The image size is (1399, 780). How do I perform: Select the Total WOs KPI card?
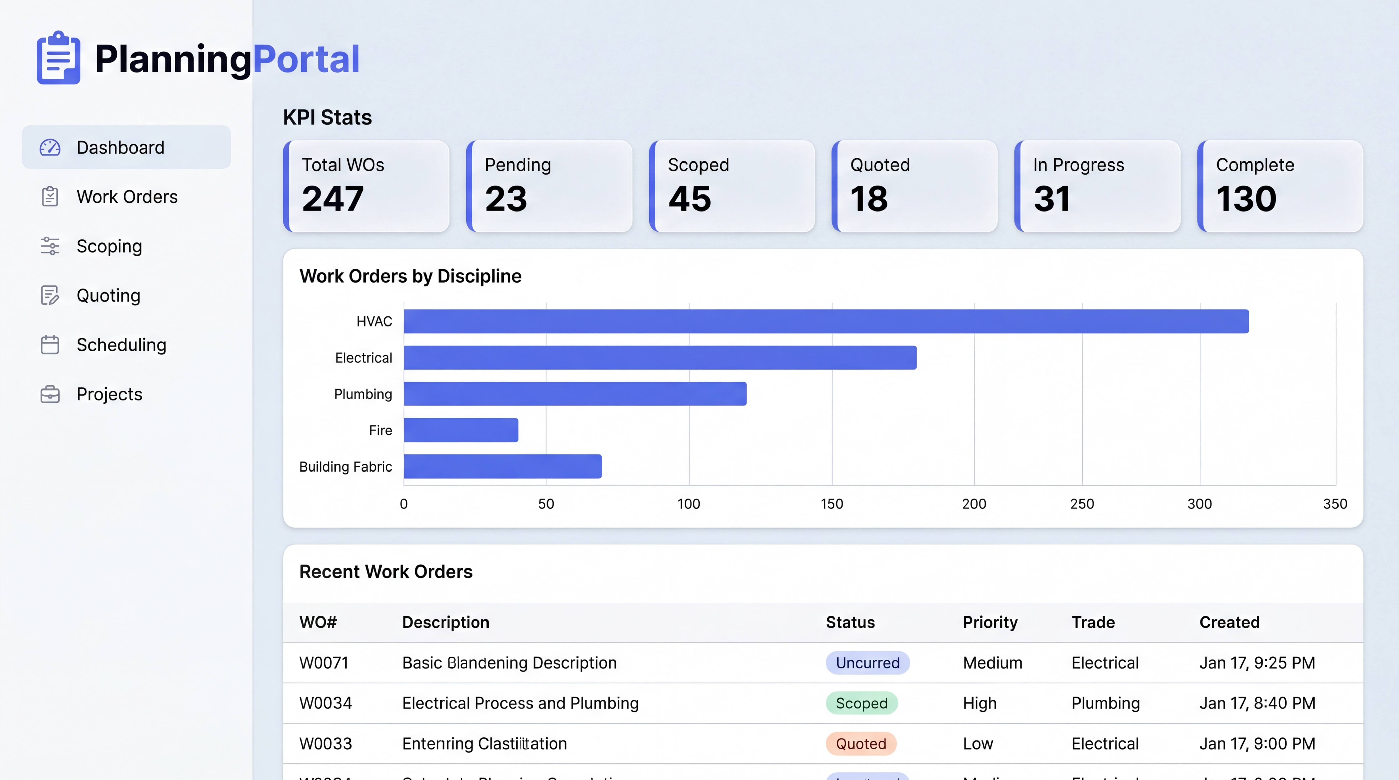(x=366, y=186)
